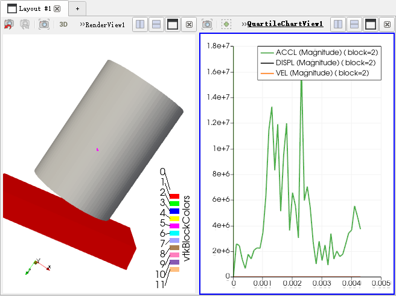Image resolution: width=396 pixels, height=296 pixels.
Task: Click the RenderView1 title label
Action: pyautogui.click(x=105, y=25)
